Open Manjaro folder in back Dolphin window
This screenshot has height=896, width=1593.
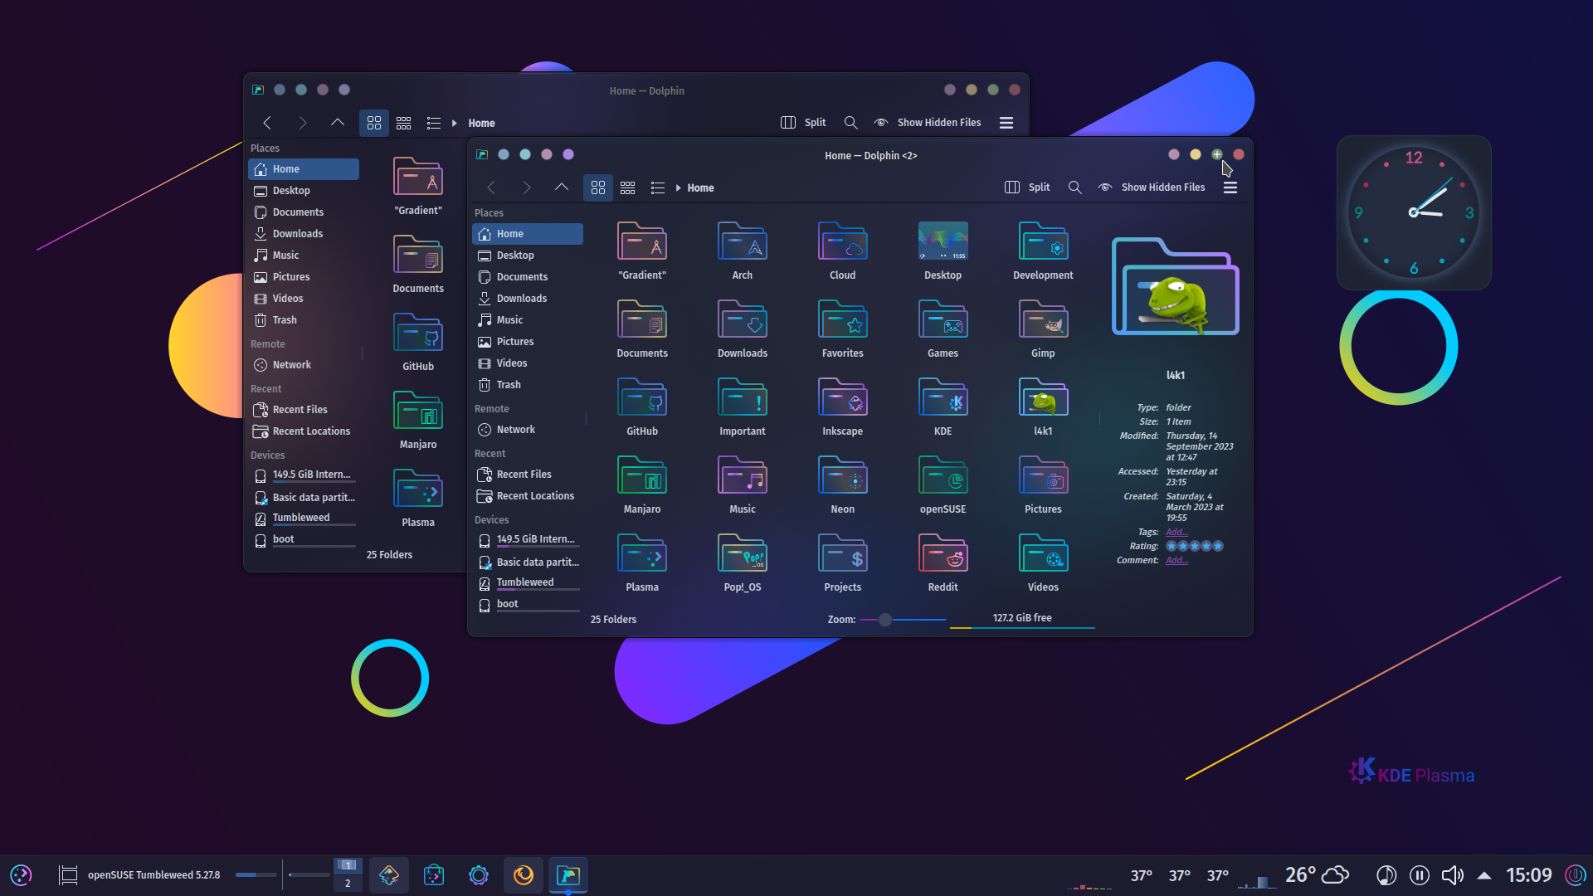click(x=418, y=420)
